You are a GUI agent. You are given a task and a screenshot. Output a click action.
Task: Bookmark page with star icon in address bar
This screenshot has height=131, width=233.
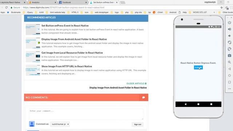pyautogui.click(x=222, y=7)
